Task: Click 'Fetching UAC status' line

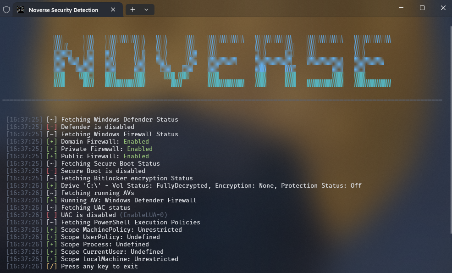Action: coord(68,208)
